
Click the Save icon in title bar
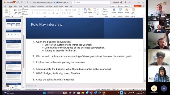tap(18, 2)
